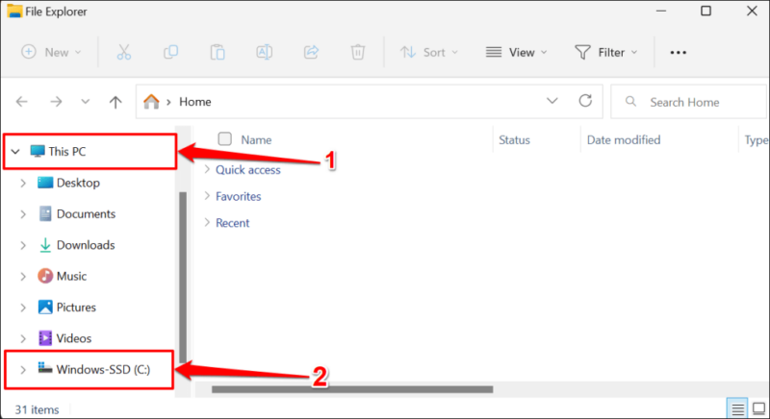Click the File Explorer title bar icon
770x419 pixels.
14,12
